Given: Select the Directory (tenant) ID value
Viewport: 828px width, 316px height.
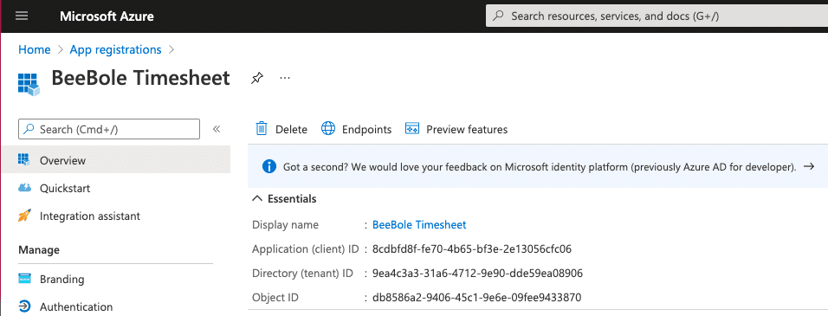Looking at the screenshot, I should [x=477, y=274].
